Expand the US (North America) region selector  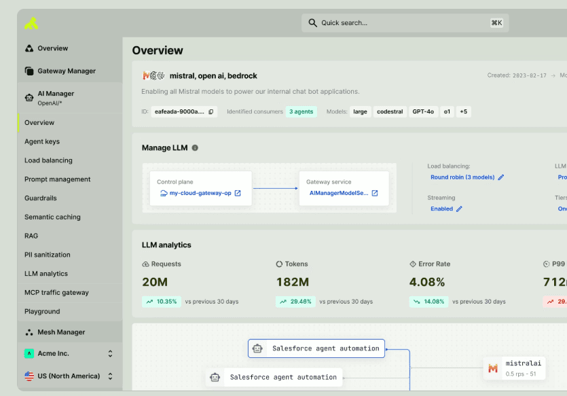tap(110, 376)
